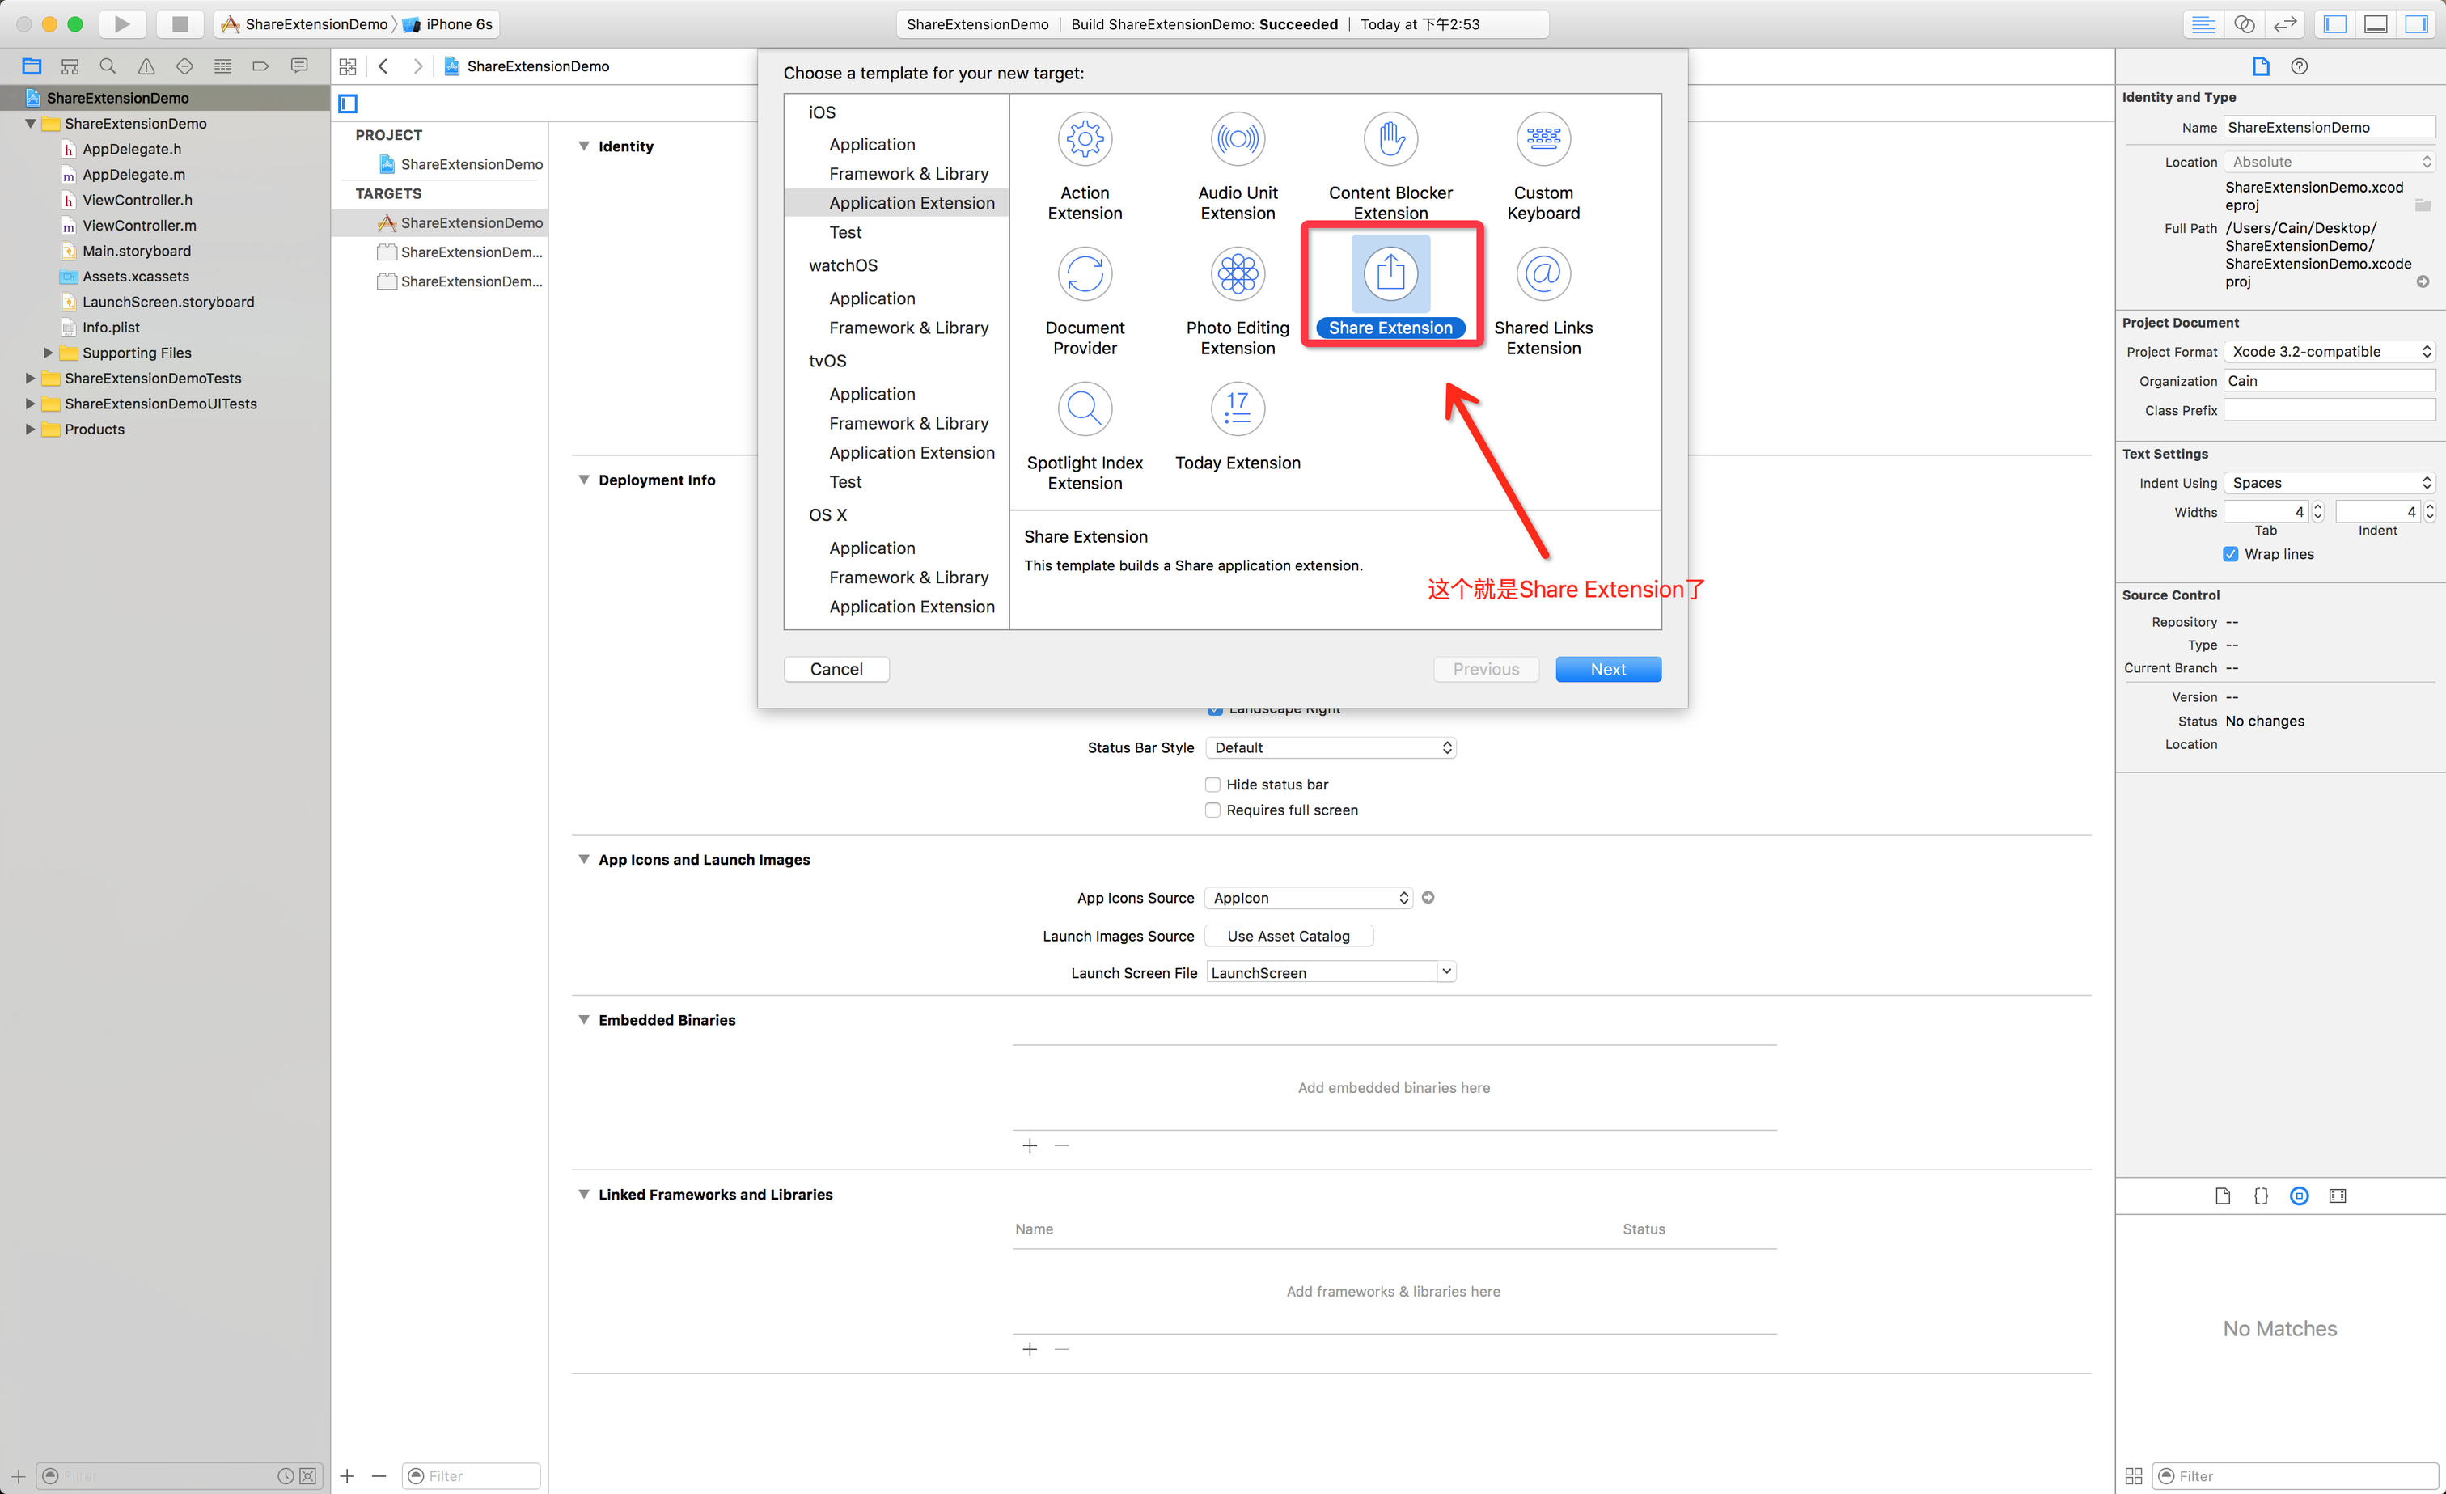Check the Requires full screen option
The height and width of the screenshot is (1494, 2446).
1212,810
